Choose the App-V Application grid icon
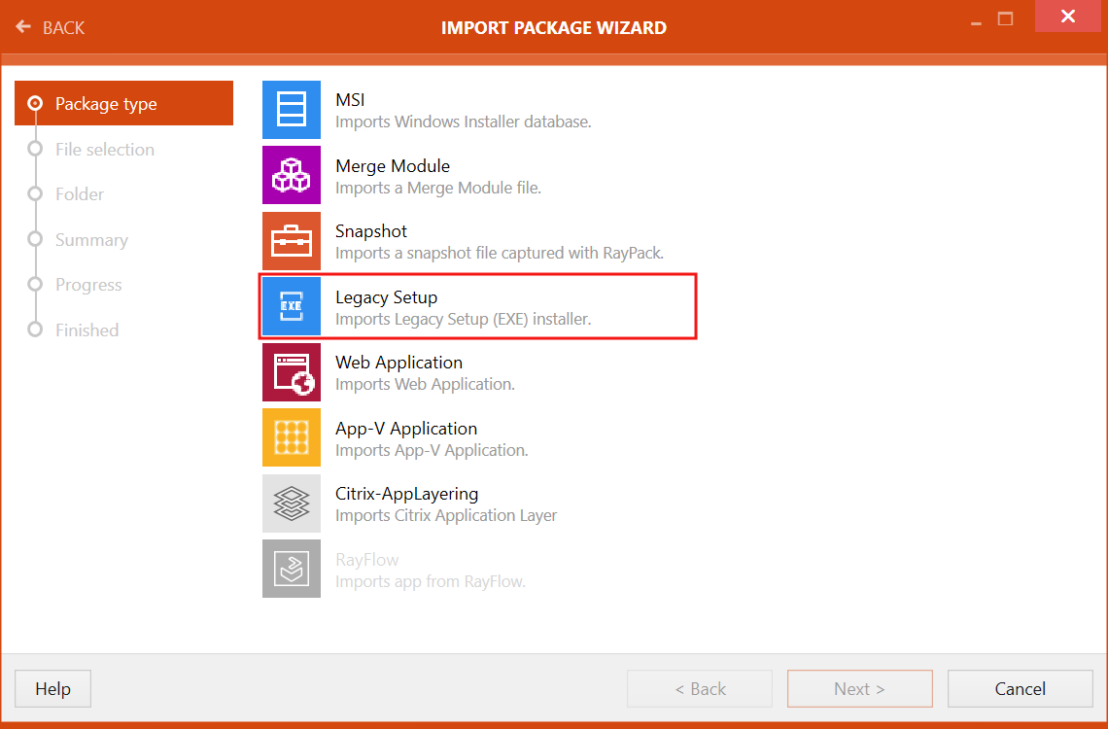The width and height of the screenshot is (1108, 729). pyautogui.click(x=291, y=437)
